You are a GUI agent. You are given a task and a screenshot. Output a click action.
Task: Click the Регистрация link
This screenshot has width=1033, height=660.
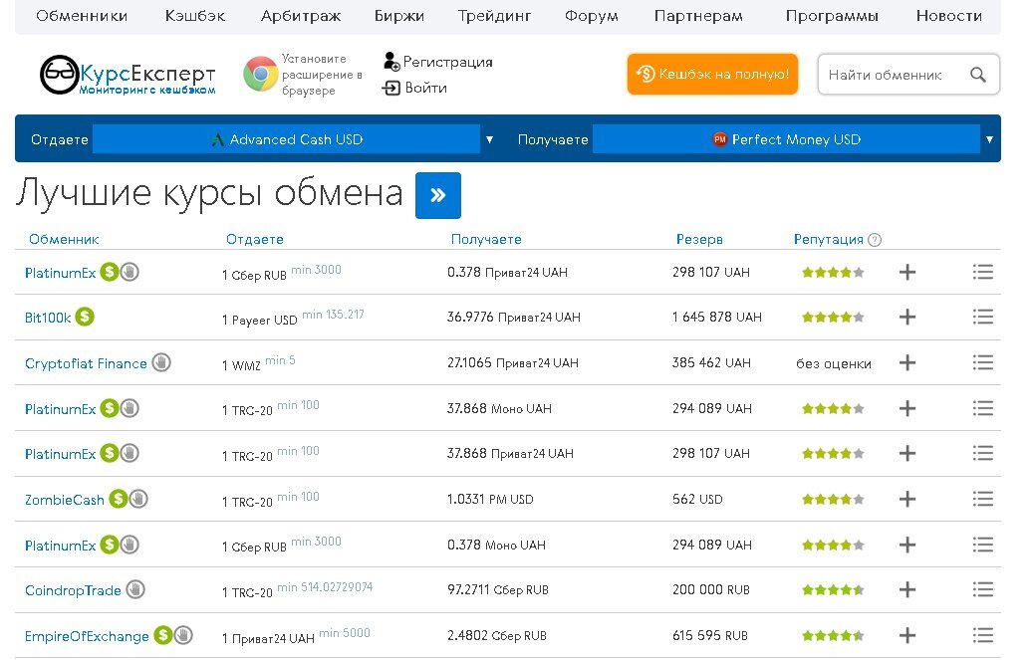point(447,62)
